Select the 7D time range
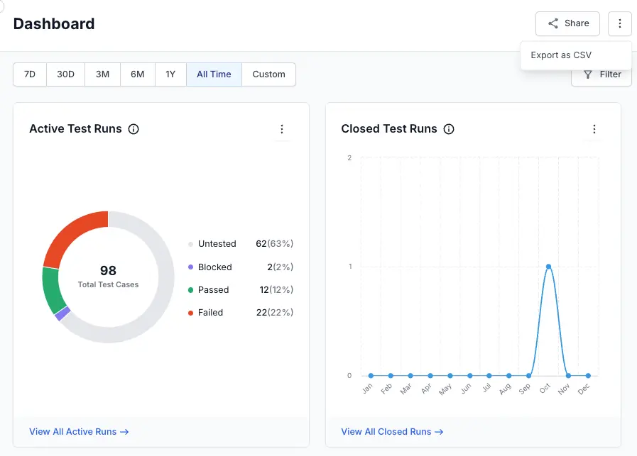 pos(30,74)
